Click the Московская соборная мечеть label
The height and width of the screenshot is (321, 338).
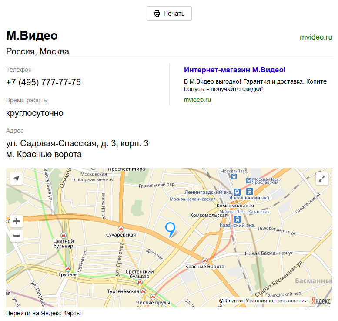coord(94,177)
